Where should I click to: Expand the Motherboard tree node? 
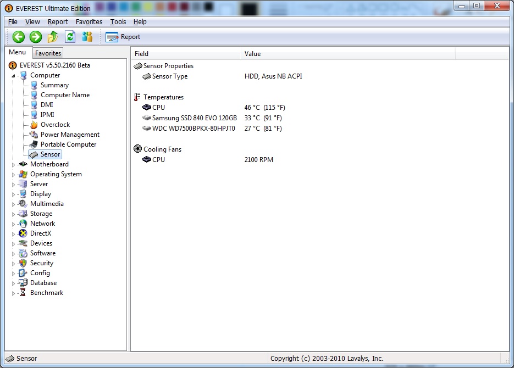tap(14, 164)
